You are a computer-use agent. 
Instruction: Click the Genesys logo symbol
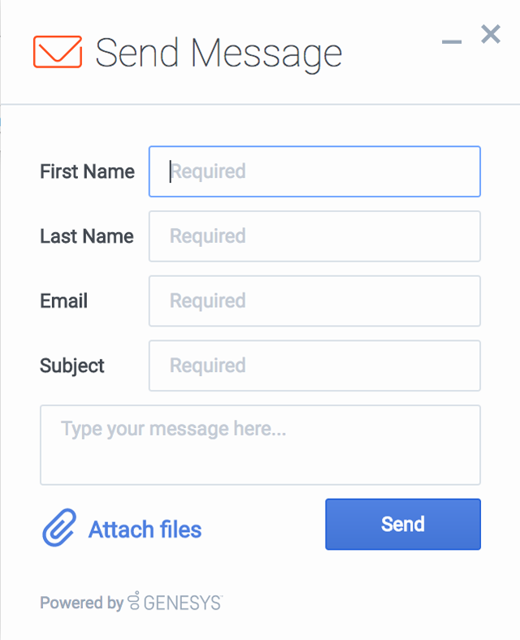point(134,601)
